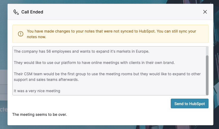Click the "support and sales teams afterwards" line

[46, 80]
